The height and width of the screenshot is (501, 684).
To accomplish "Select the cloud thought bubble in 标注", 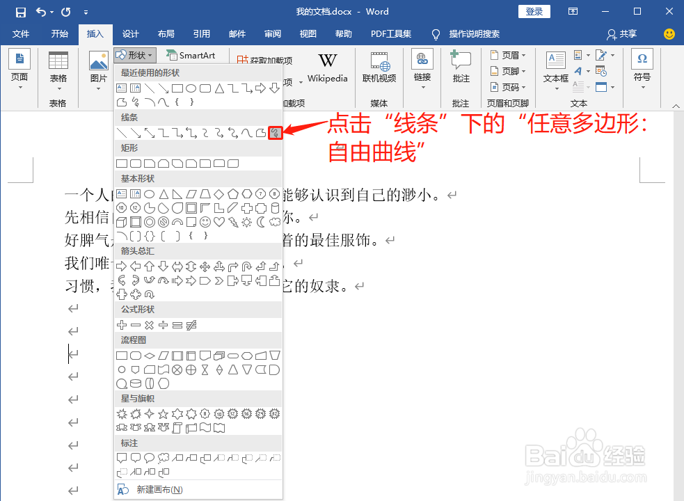I will point(163,458).
